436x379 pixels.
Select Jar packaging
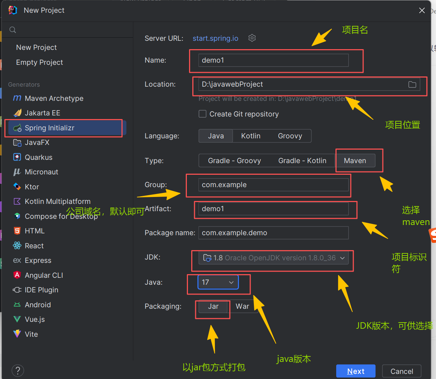[x=213, y=306]
